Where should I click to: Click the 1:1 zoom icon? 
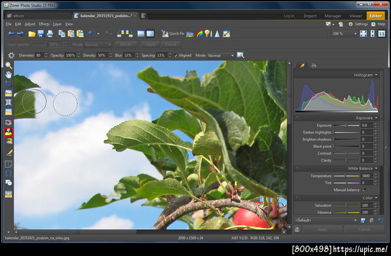coord(381,34)
